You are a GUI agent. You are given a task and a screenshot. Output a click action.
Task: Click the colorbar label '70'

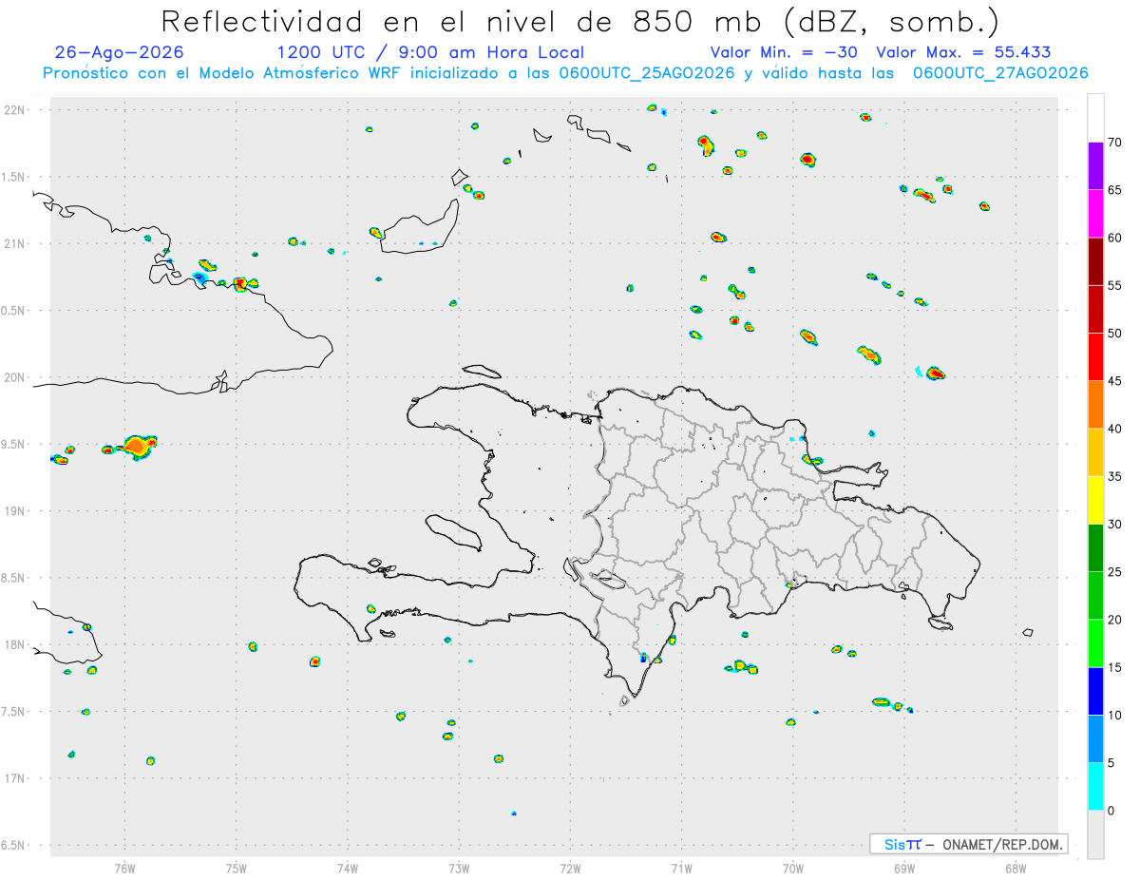[x=1115, y=143]
